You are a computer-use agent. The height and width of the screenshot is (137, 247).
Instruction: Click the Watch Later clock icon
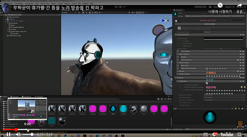220,5
